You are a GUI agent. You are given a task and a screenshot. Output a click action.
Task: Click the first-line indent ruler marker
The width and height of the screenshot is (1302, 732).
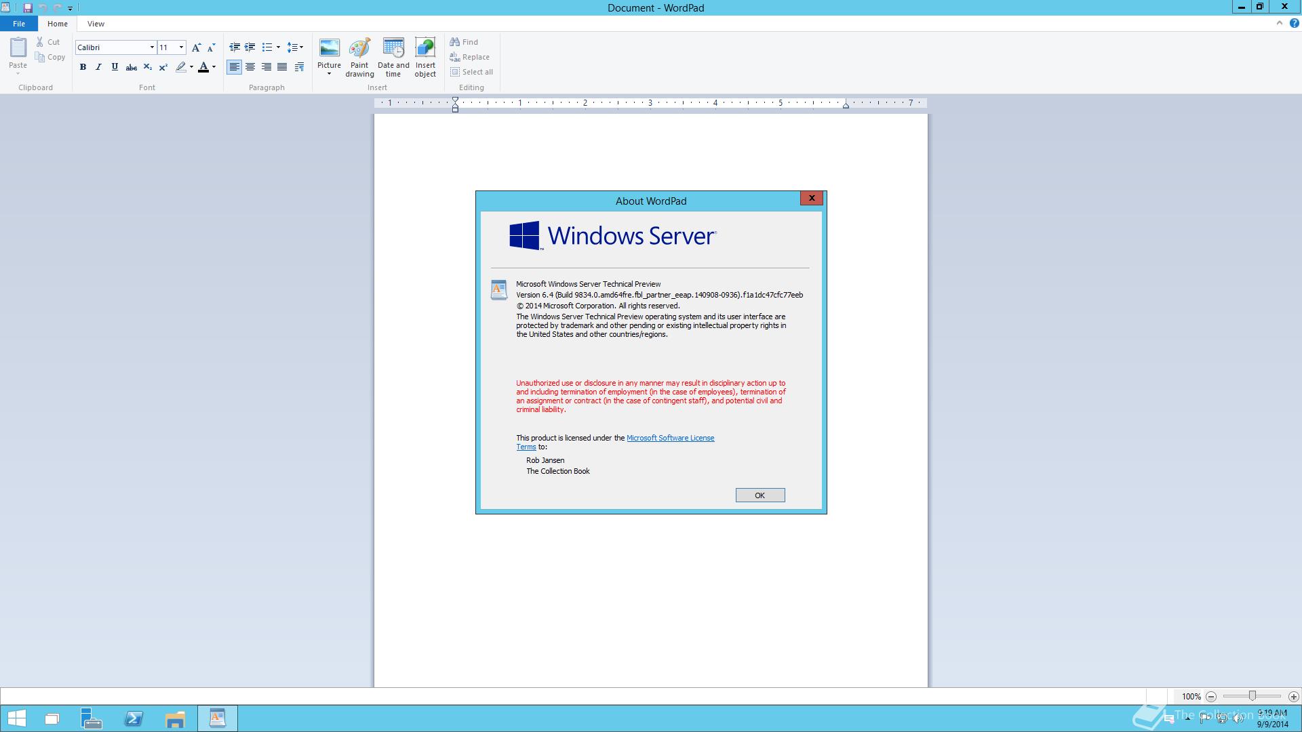pyautogui.click(x=455, y=100)
